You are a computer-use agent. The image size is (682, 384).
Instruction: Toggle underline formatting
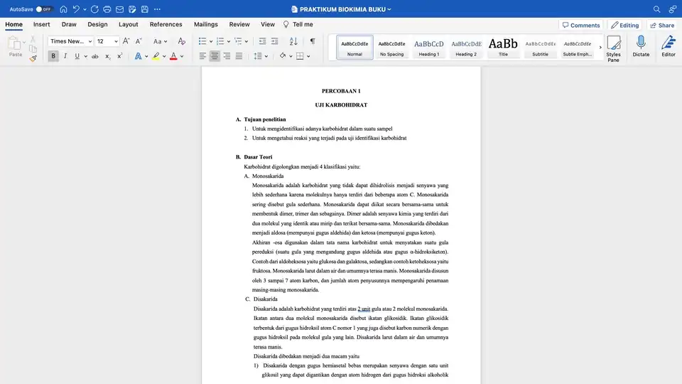(x=77, y=56)
